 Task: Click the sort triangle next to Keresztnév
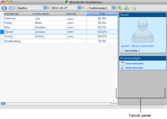33,14
